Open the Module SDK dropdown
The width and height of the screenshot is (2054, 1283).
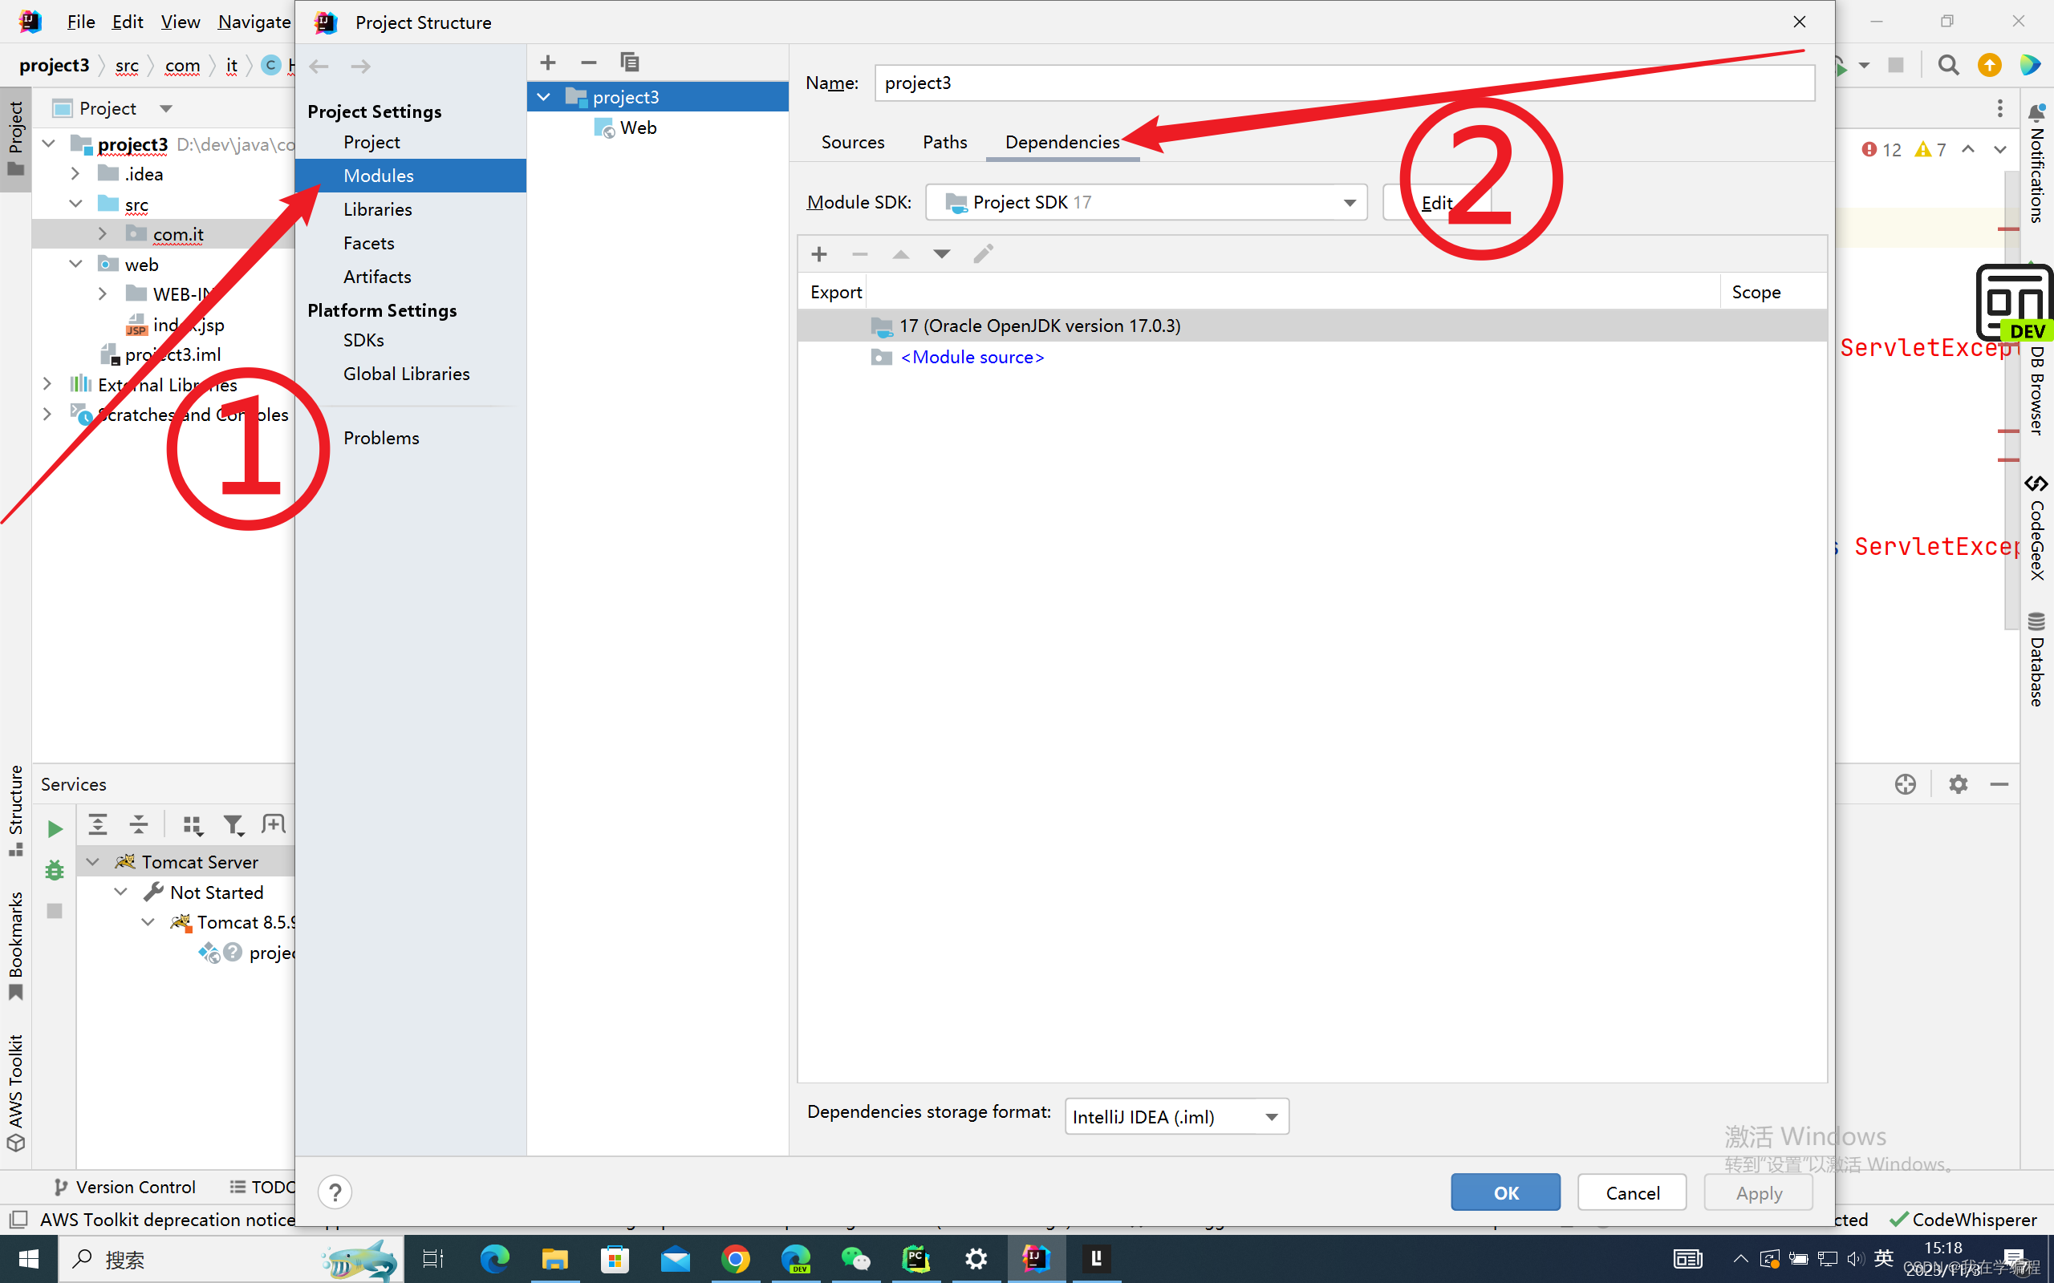[x=1349, y=203]
